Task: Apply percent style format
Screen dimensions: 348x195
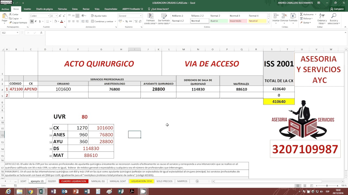Action: pyautogui.click(x=126, y=21)
